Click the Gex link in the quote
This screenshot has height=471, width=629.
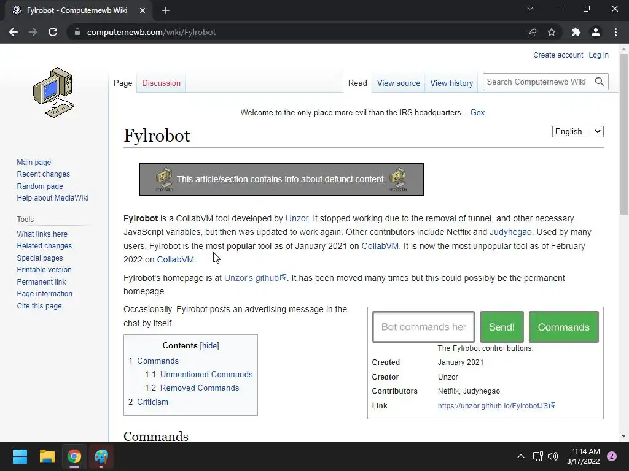477,113
